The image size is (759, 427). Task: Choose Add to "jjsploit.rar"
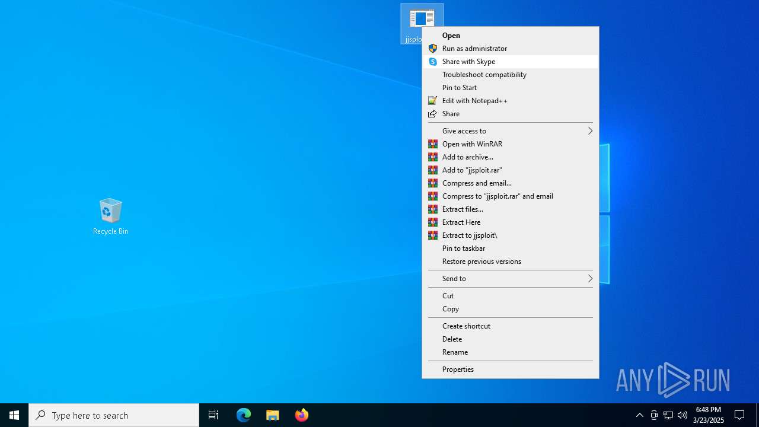511,170
